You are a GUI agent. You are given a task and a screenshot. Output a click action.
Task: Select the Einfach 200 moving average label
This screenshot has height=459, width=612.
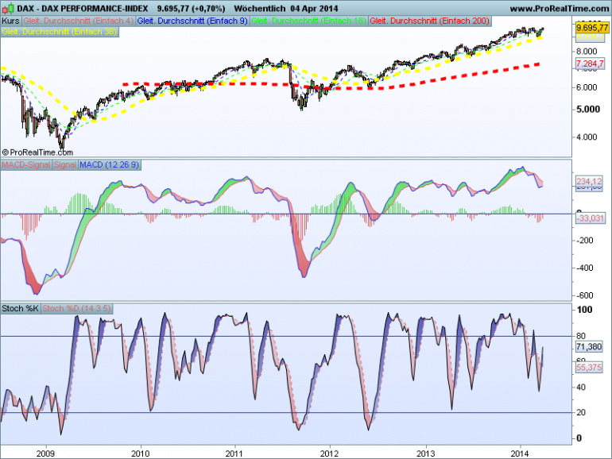tap(429, 21)
